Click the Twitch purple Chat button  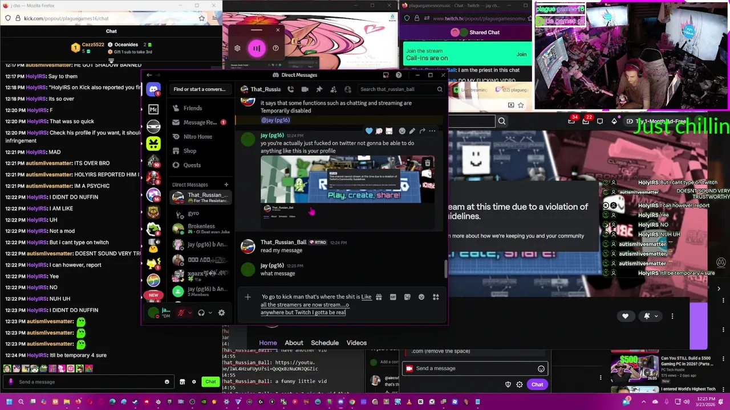(537, 384)
